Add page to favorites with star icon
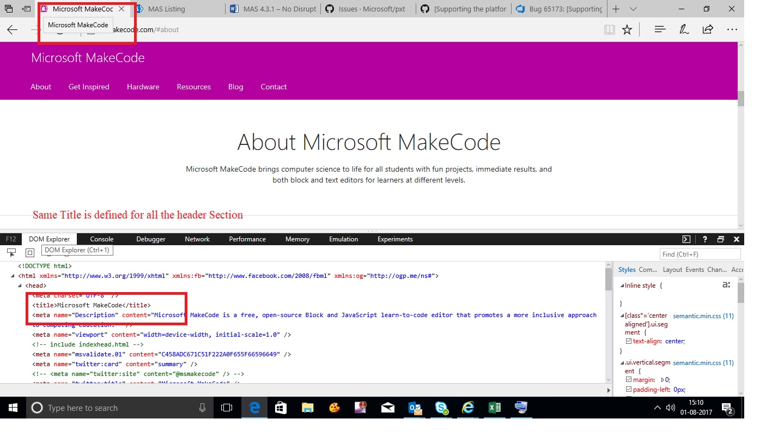 tap(627, 29)
